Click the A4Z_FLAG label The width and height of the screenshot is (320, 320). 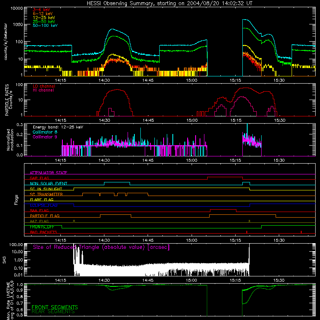click(39, 221)
